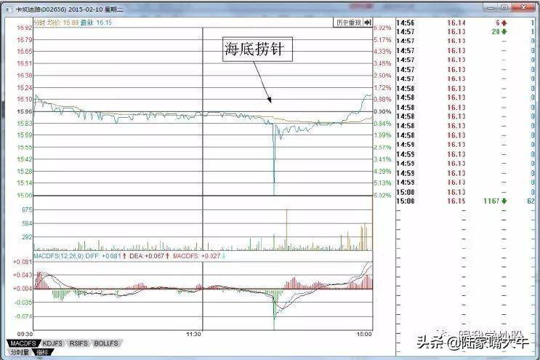Click the 875 volume axis label
The height and width of the screenshot is (360, 540).
coord(26,209)
